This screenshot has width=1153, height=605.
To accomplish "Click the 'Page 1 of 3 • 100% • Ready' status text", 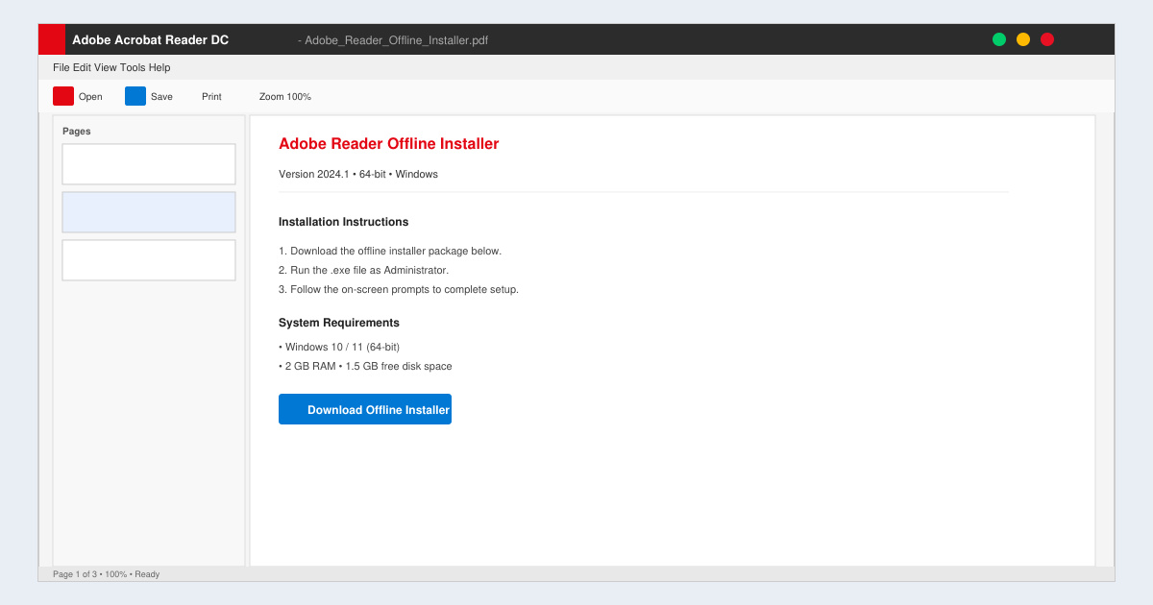I will 107,574.
